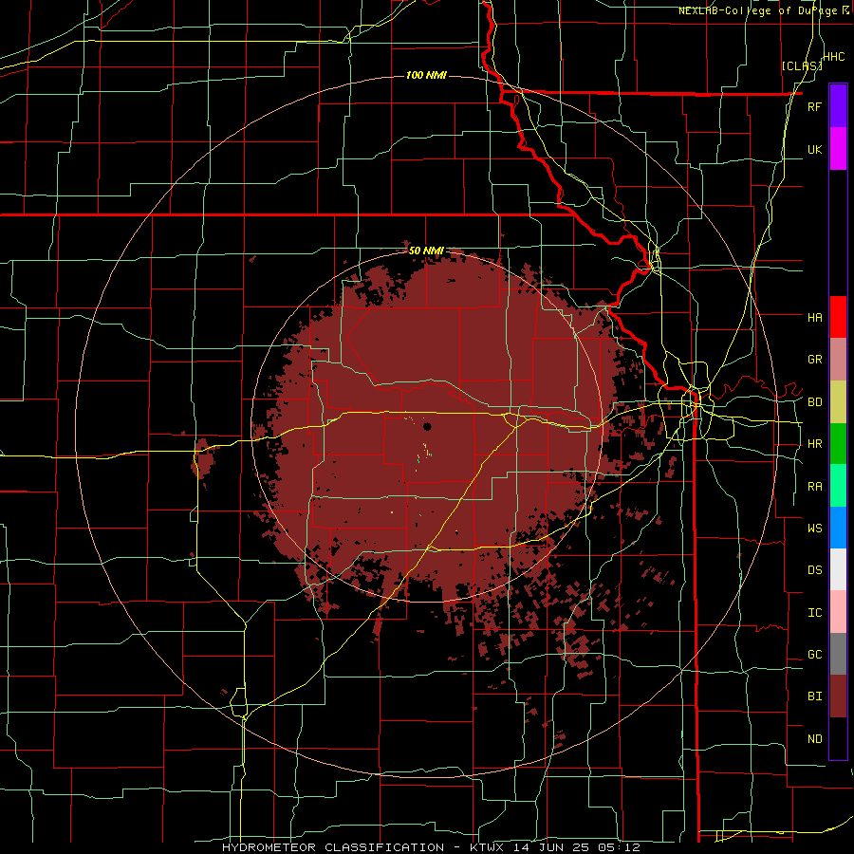Click the red HA legend swatch
The height and width of the screenshot is (854, 854).
838,317
